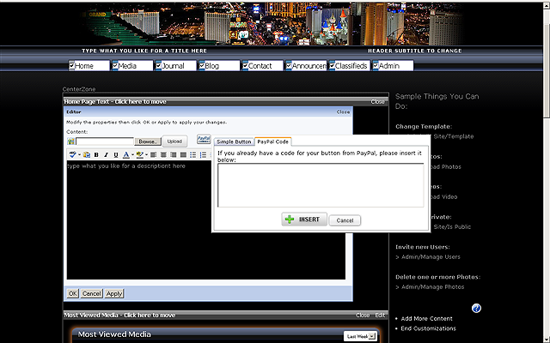550x343 pixels.
Task: Click the blue help question-mark icon
Action: [476, 308]
